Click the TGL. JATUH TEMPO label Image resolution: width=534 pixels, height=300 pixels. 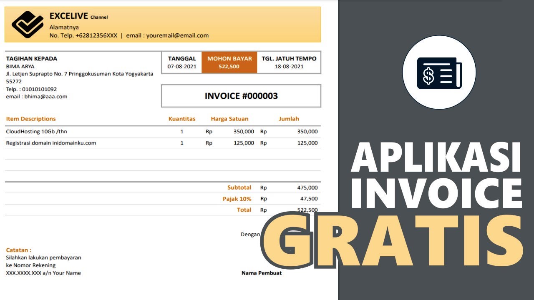point(289,59)
